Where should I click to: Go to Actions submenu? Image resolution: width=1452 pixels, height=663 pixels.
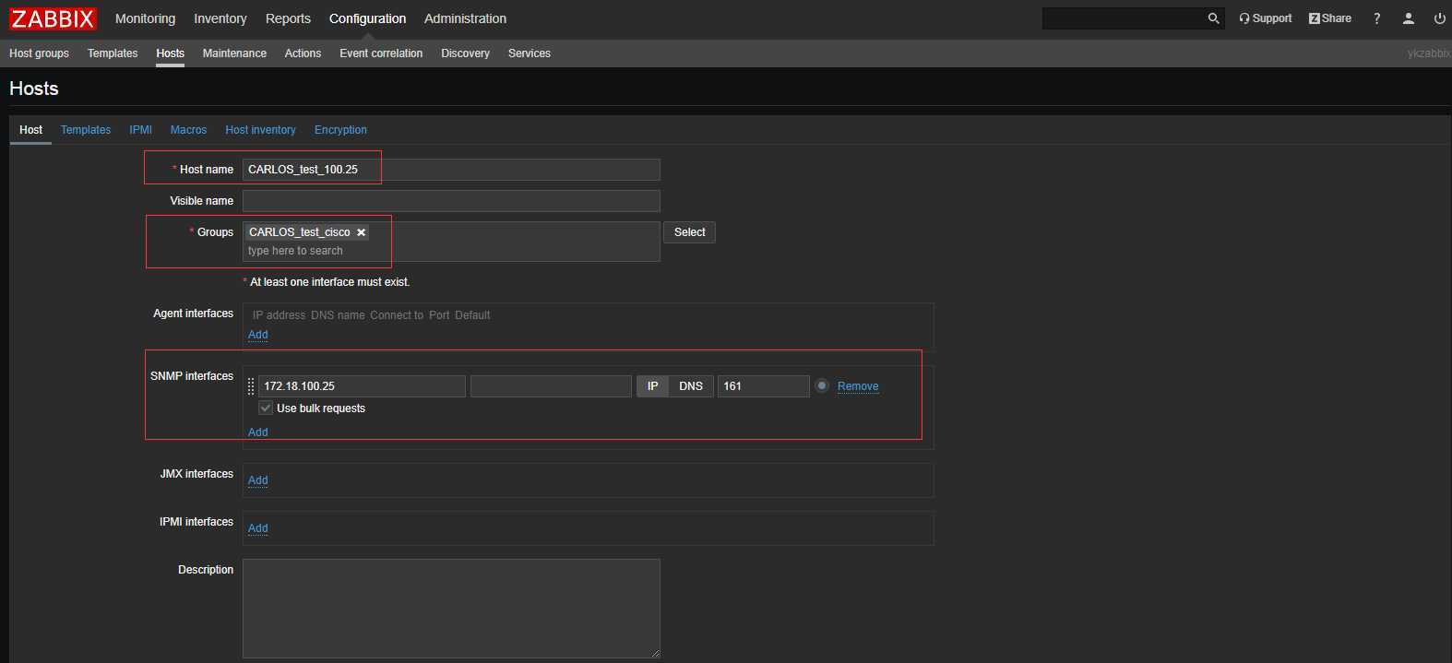303,53
